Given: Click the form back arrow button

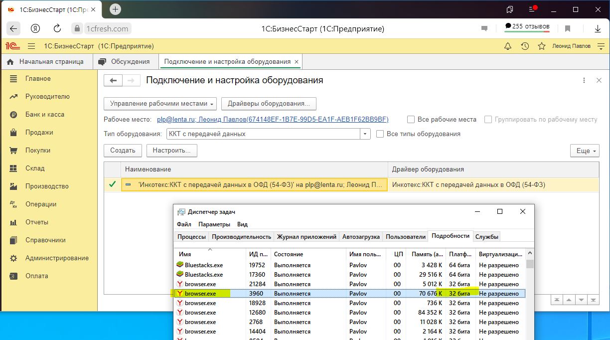Looking at the screenshot, I should [113, 80].
